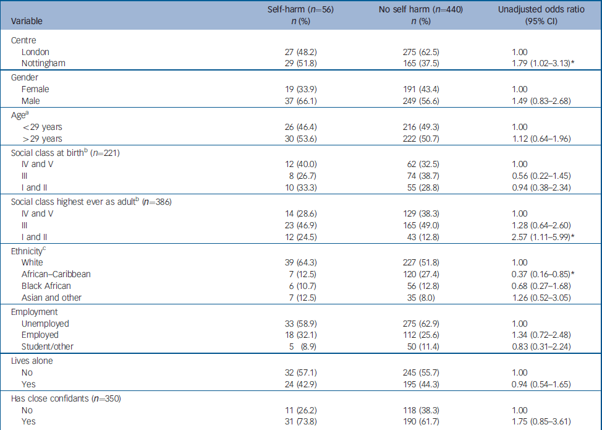Select the Centre section label
Image resolution: width=602 pixels, height=430 pixels.
[25, 40]
